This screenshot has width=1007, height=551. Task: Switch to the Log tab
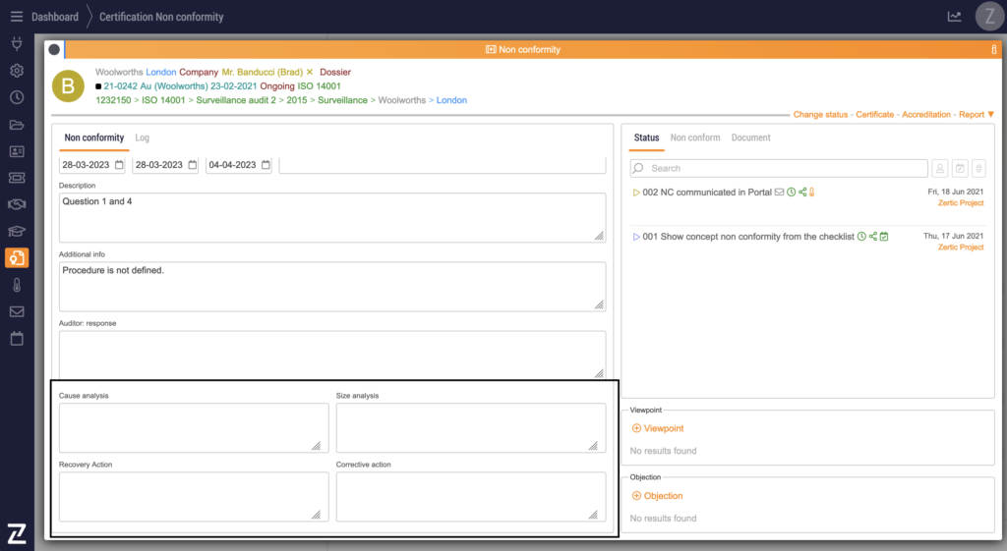click(x=143, y=138)
